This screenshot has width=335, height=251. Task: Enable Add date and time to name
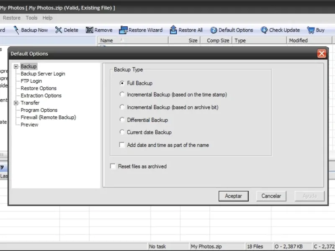pos(122,145)
